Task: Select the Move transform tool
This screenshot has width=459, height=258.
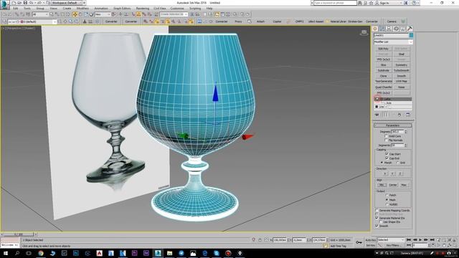Action: [75, 14]
